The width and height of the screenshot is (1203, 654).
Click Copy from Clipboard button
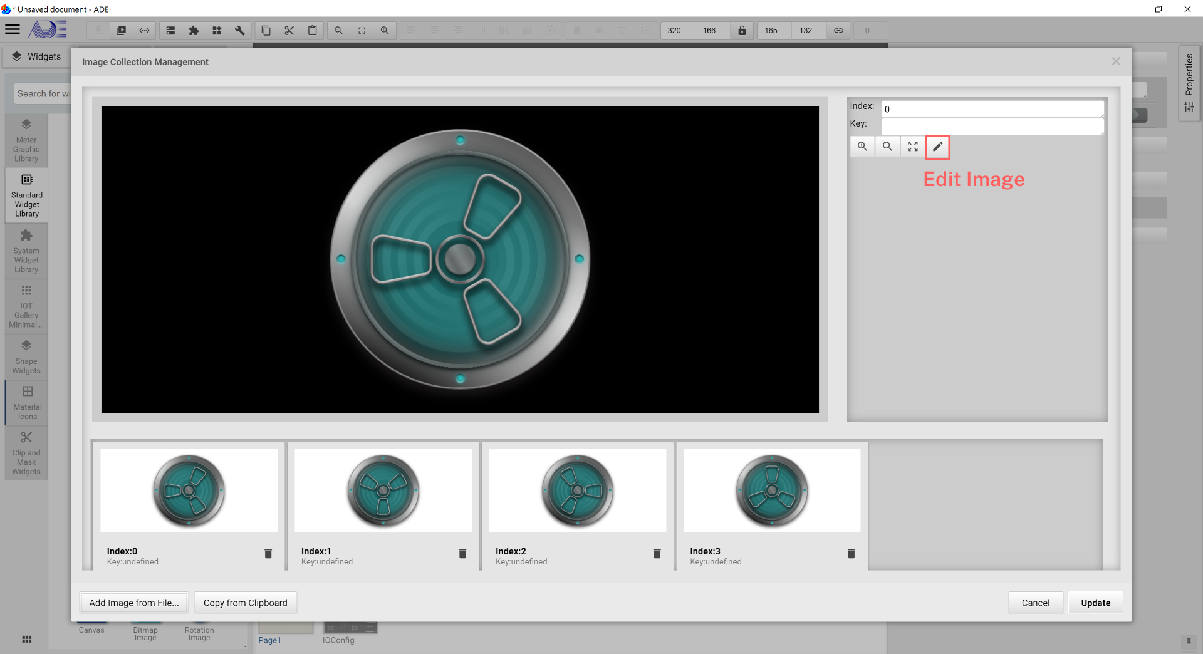click(245, 603)
